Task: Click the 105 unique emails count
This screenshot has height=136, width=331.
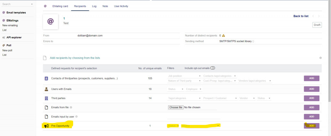Action: [150, 78]
